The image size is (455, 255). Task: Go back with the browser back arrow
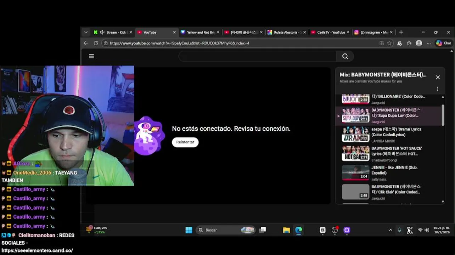(x=86, y=43)
